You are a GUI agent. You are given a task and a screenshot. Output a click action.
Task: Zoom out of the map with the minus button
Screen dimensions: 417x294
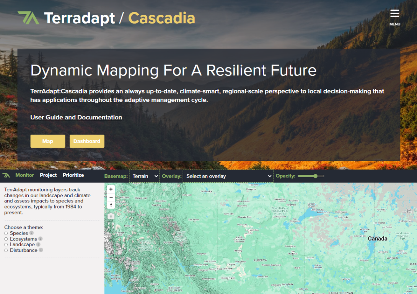click(x=111, y=197)
